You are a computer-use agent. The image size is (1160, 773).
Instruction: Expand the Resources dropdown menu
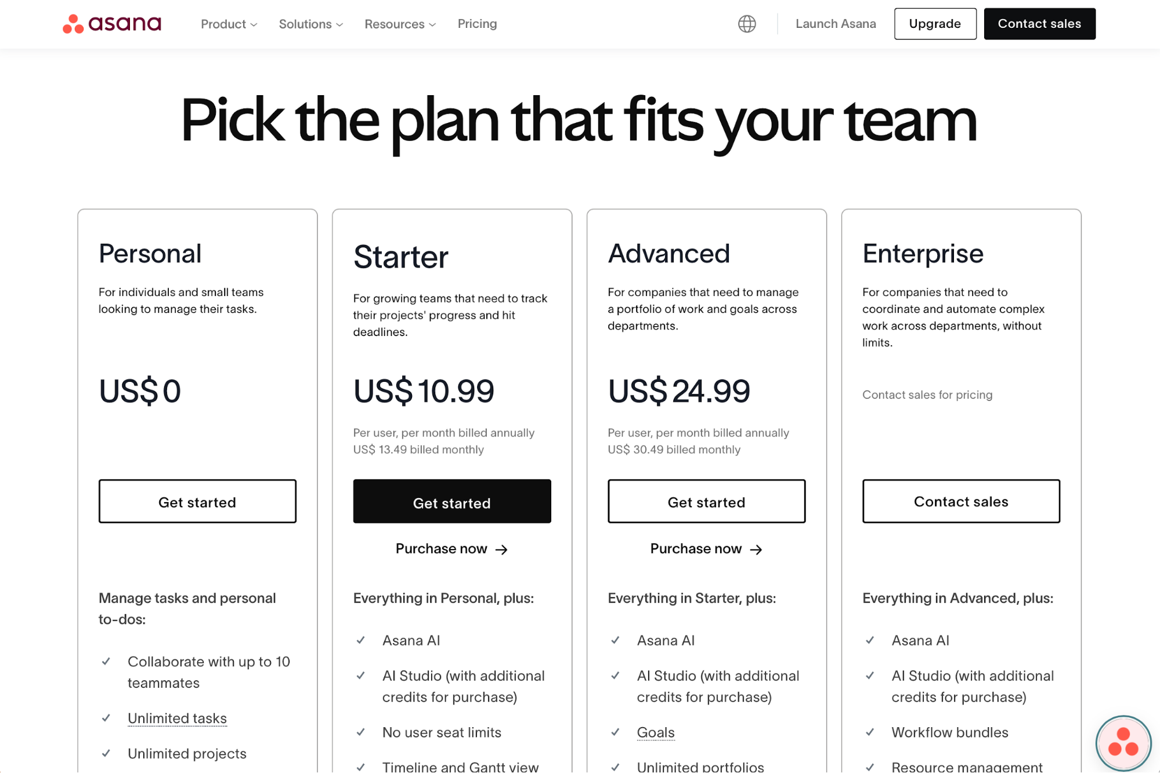(400, 24)
